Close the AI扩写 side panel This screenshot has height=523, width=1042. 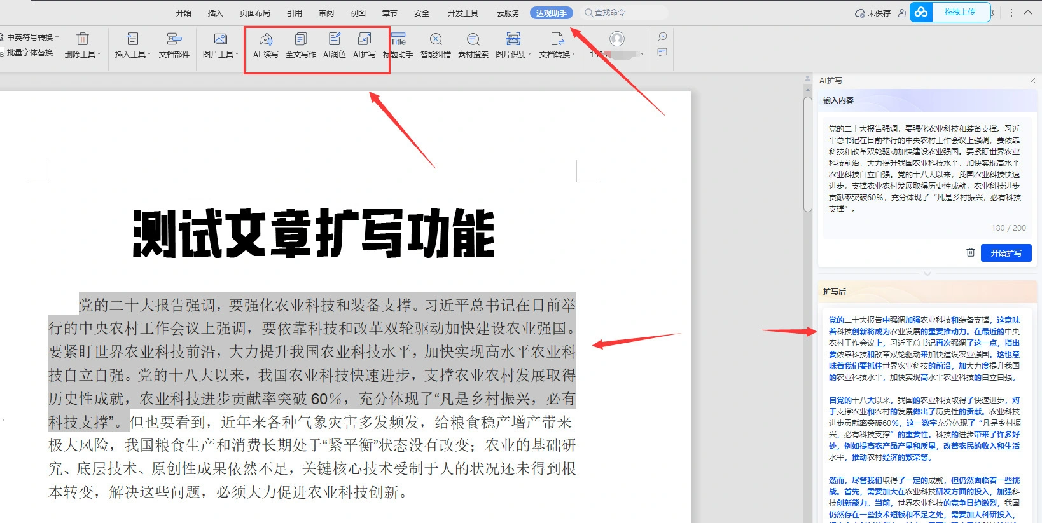(x=1032, y=81)
